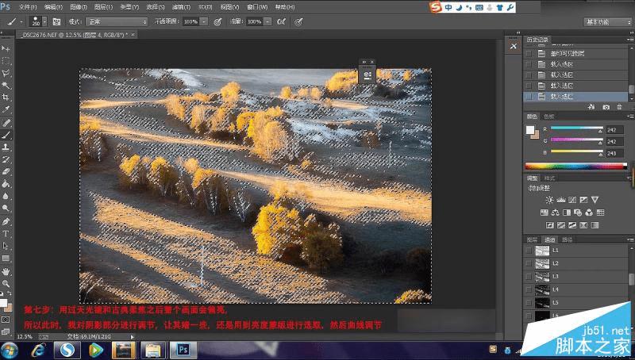The height and width of the screenshot is (360, 635).
Task: Switch to the Paths tab
Action: [567, 239]
